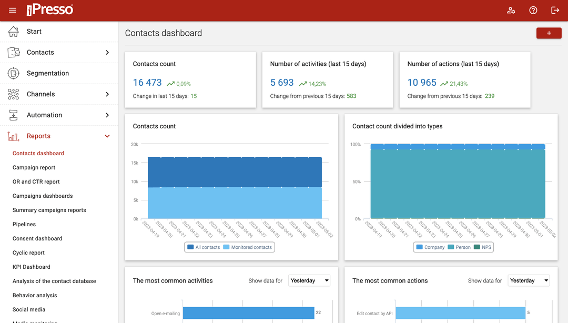Click the user account icon in header

click(511, 10)
